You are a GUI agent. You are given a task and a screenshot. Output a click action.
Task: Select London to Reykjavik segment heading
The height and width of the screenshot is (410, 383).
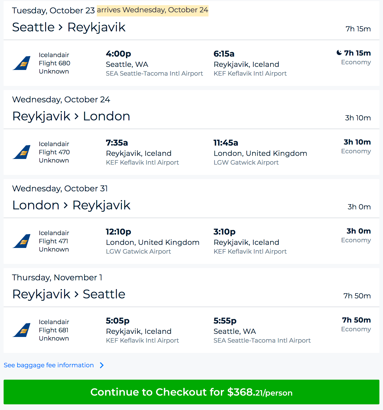tap(72, 205)
